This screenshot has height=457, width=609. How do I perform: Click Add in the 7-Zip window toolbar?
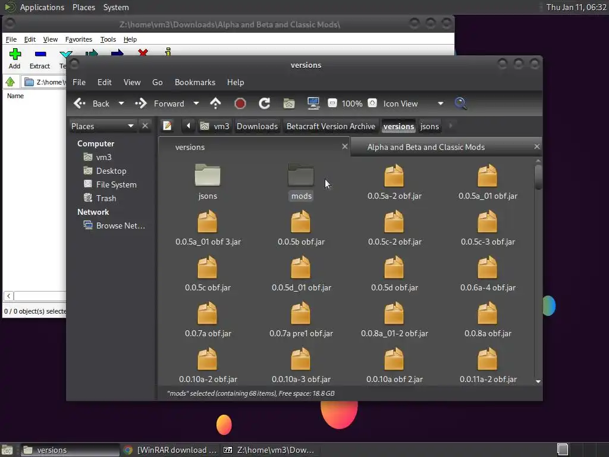(15, 59)
